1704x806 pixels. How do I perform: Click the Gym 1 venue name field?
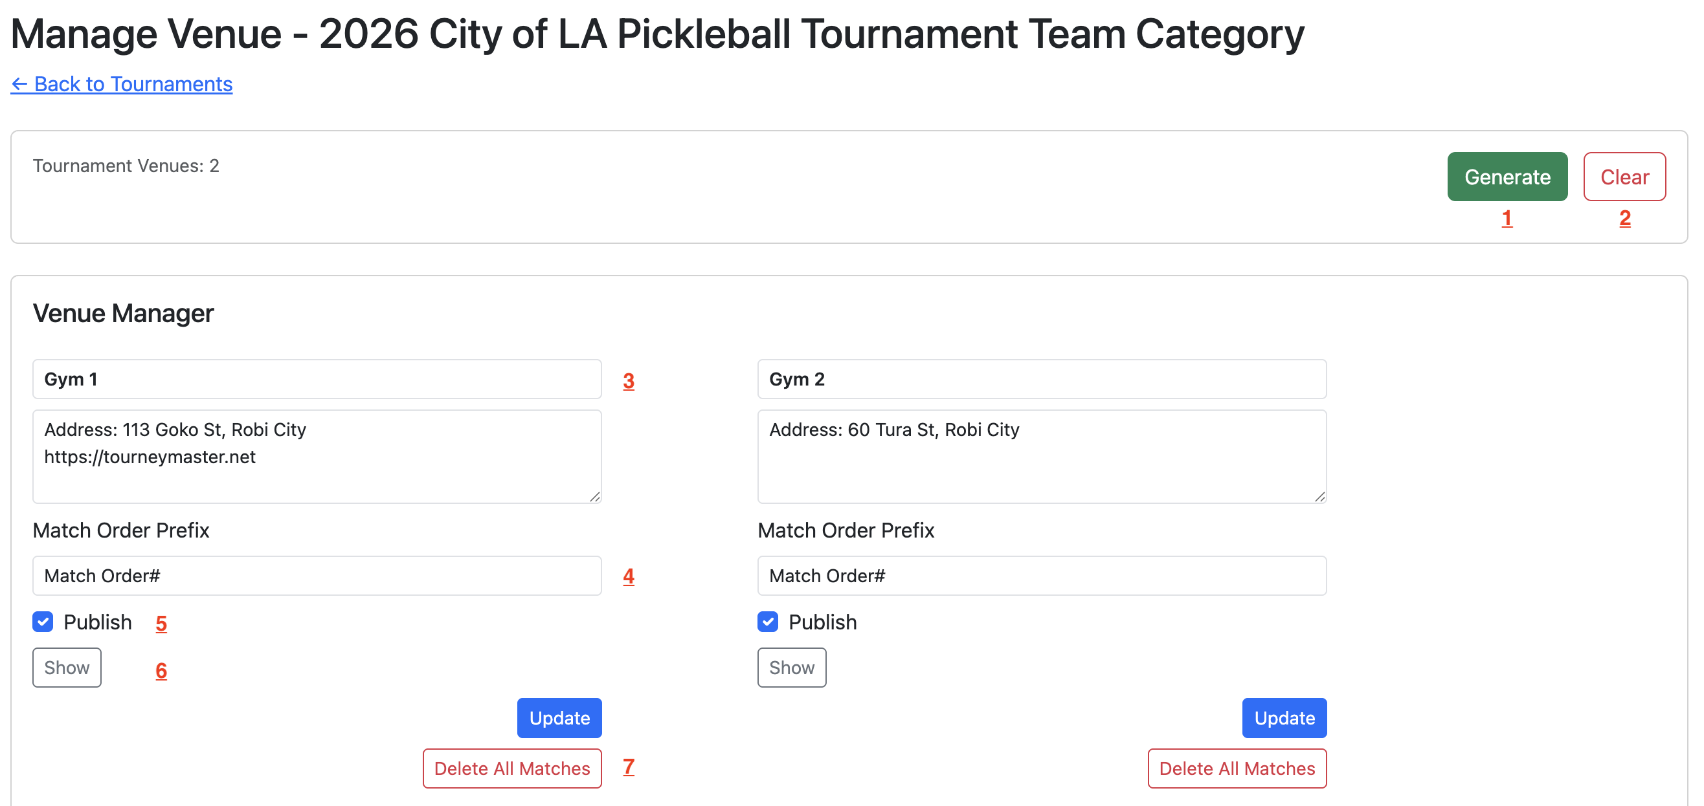point(317,379)
